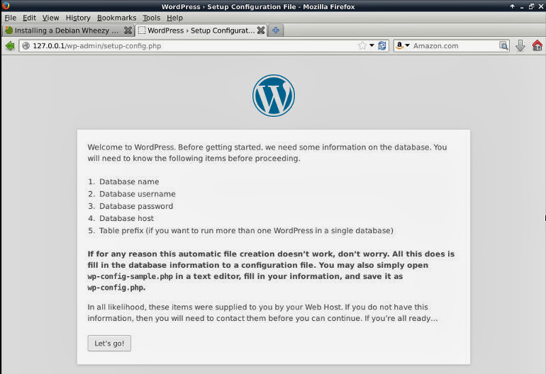Go to the home page icon

click(x=537, y=45)
